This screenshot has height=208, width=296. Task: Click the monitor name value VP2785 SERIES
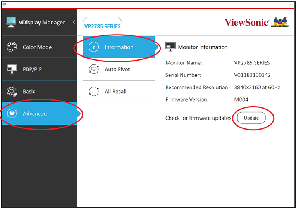252,63
